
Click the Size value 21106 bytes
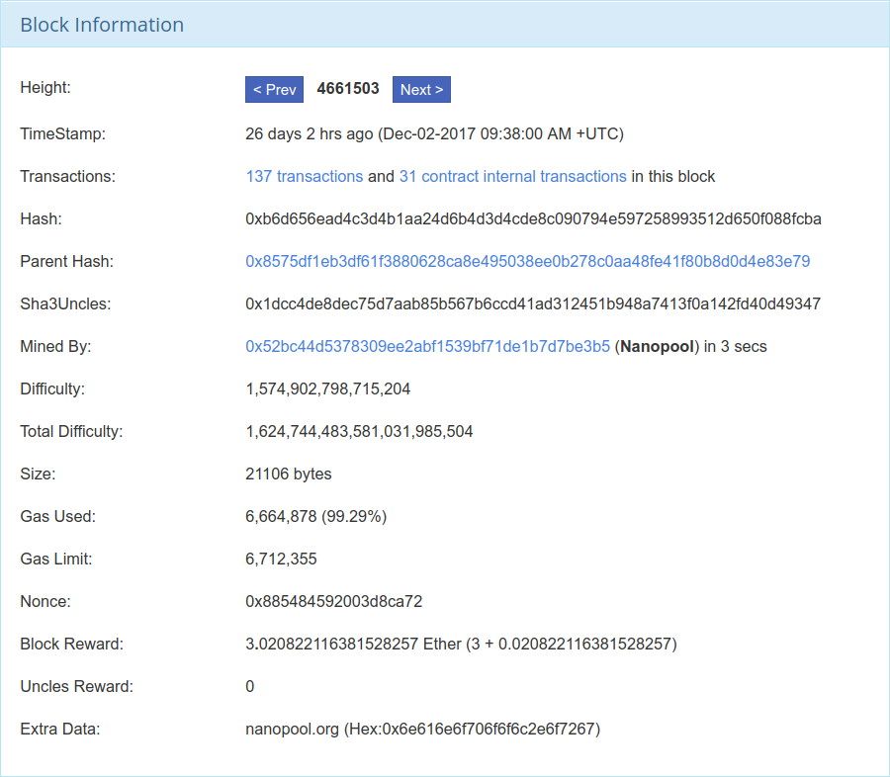click(x=288, y=474)
